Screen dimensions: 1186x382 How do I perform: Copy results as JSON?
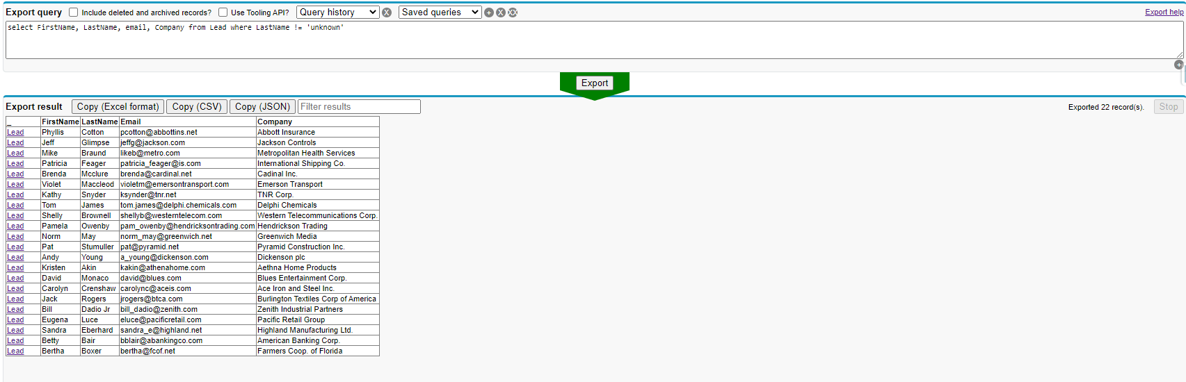click(x=262, y=107)
